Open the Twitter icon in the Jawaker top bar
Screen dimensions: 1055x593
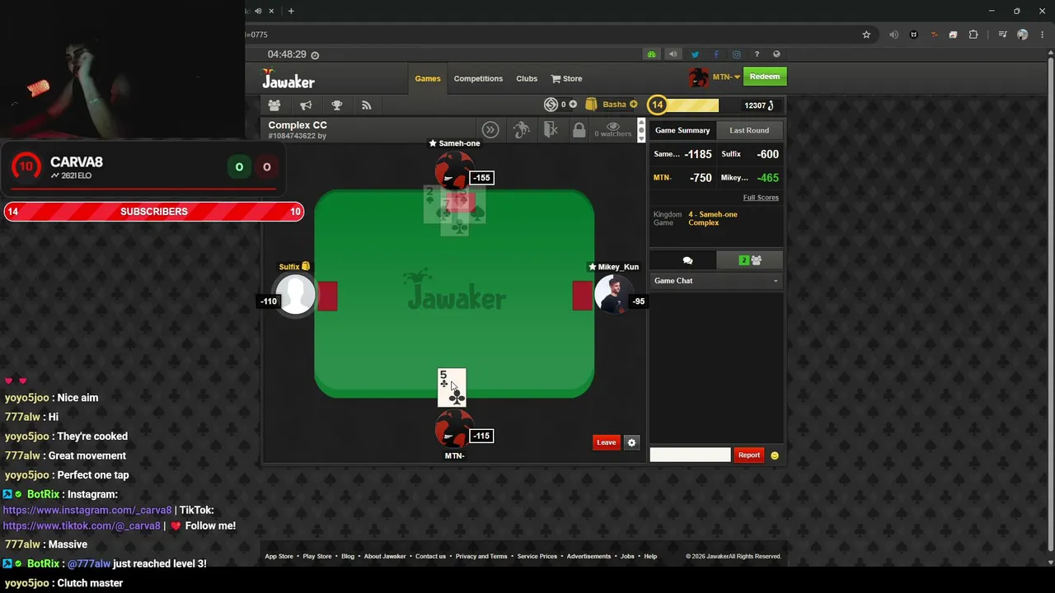click(695, 54)
